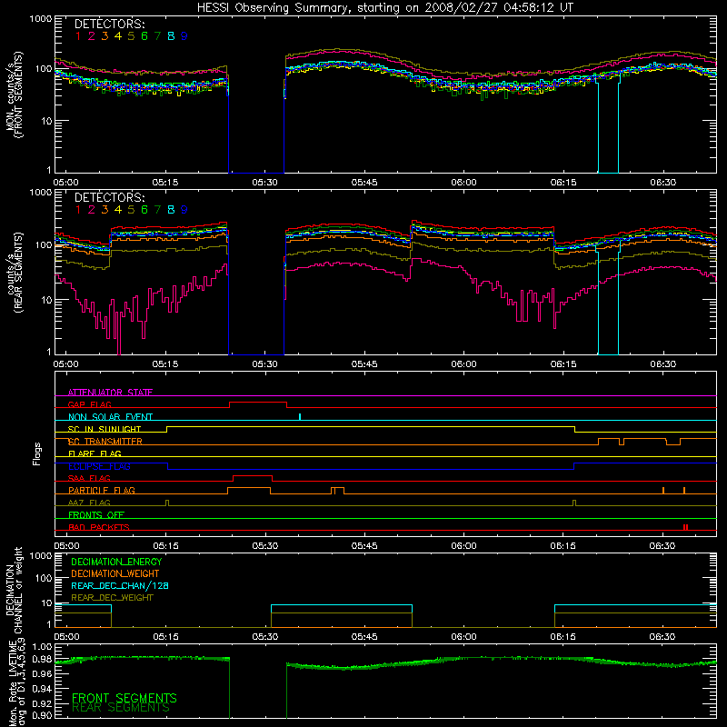Click the red BAD_PACKETS spike near 06:30
Screen dimensions: 727x727
pos(686,527)
